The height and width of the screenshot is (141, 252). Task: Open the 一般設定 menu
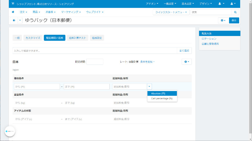coord(170,4)
